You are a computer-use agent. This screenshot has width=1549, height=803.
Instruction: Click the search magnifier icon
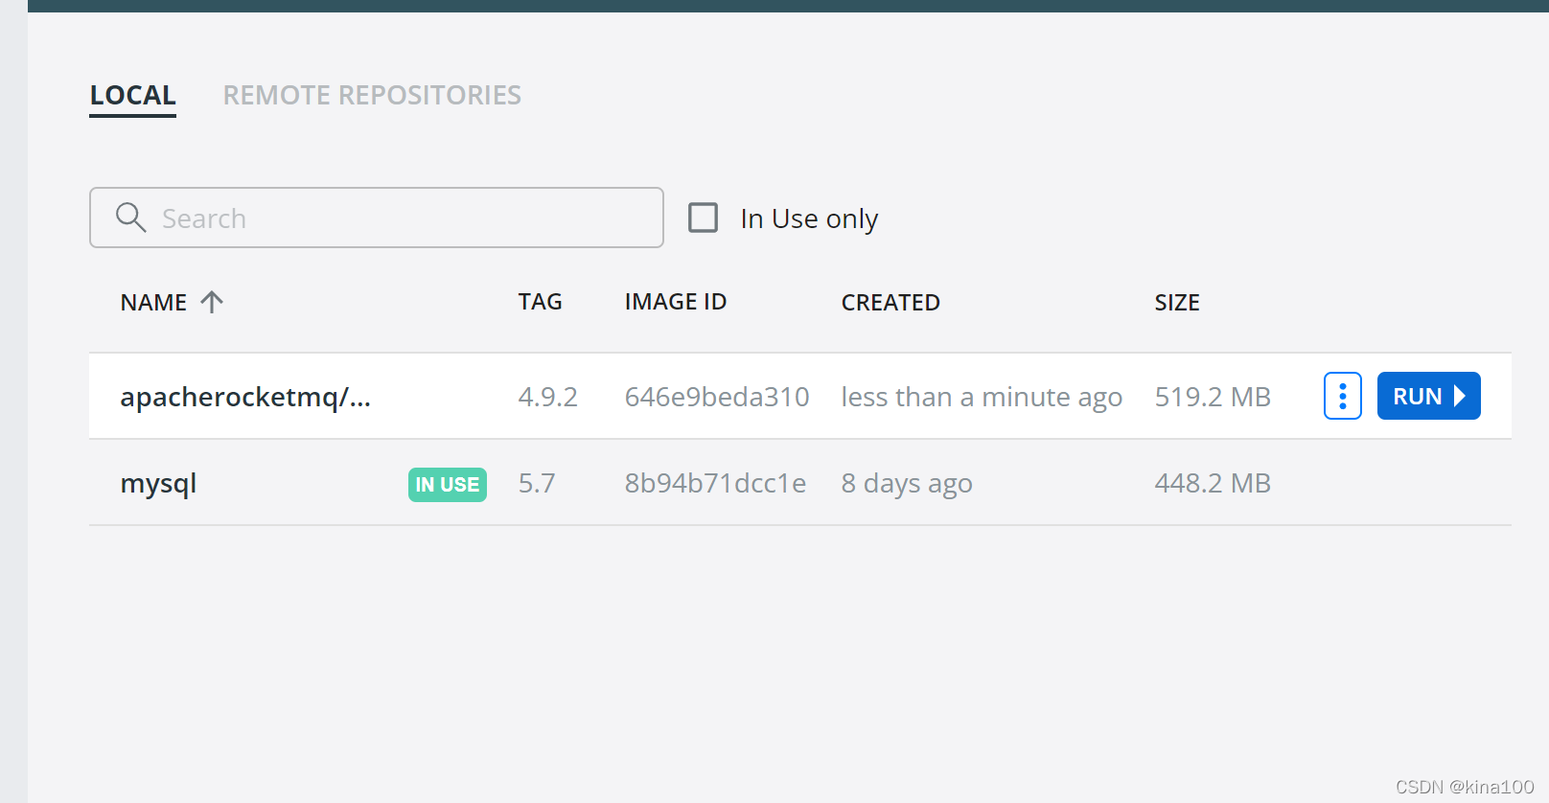pyautogui.click(x=130, y=218)
